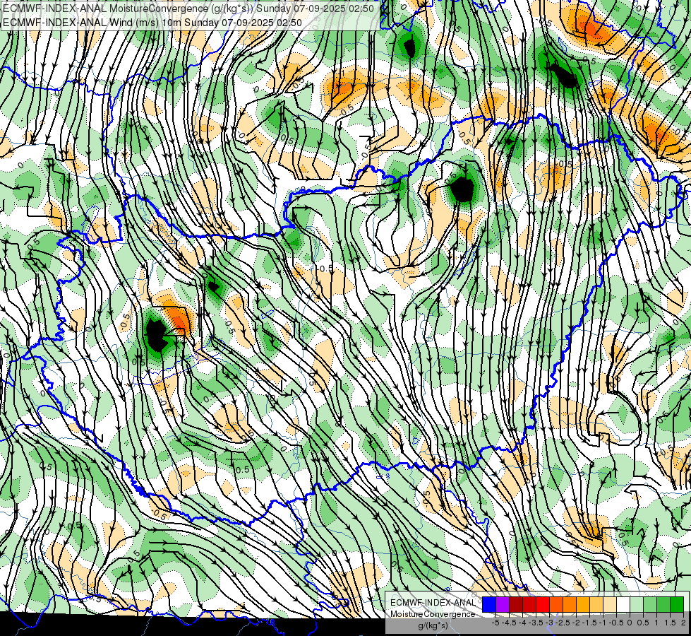This screenshot has width=691, height=636.
Task: Click the palest green legend swatch between 0 and 0.5
Action: coord(637,605)
